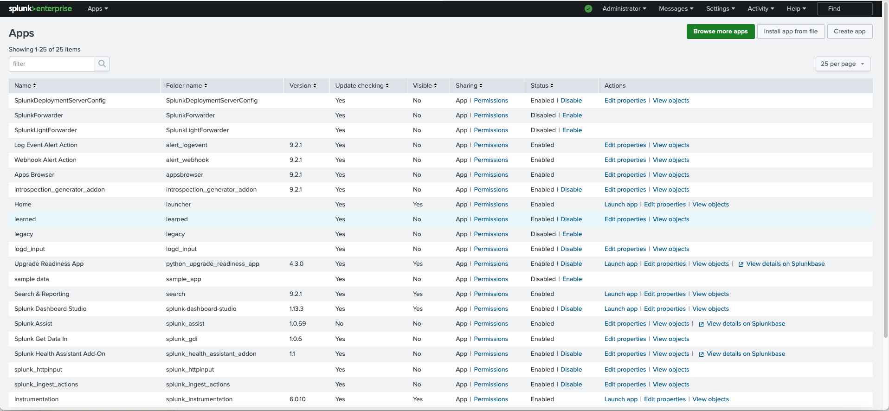The height and width of the screenshot is (411, 889).
Task: Click the Splunkbase external link icon for Splunk Health Assistant Add-On
Action: [702, 354]
